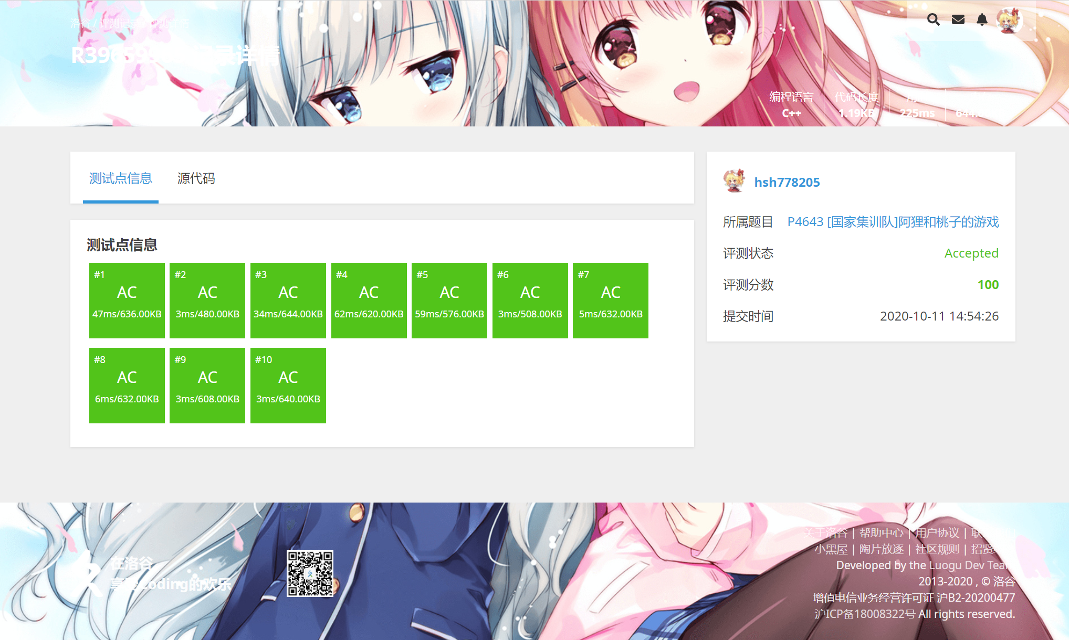The height and width of the screenshot is (640, 1069).
Task: Click test case #10 AC block
Action: click(288, 385)
